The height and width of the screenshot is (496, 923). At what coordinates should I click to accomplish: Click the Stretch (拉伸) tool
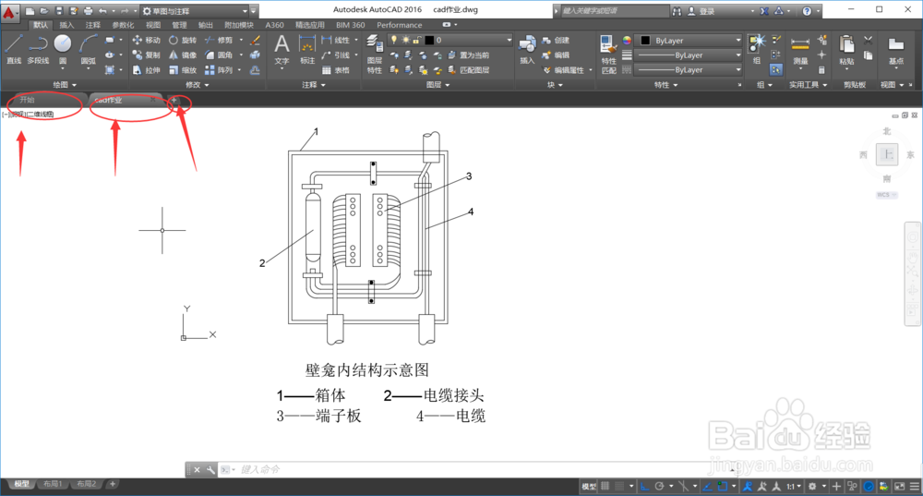tap(146, 70)
